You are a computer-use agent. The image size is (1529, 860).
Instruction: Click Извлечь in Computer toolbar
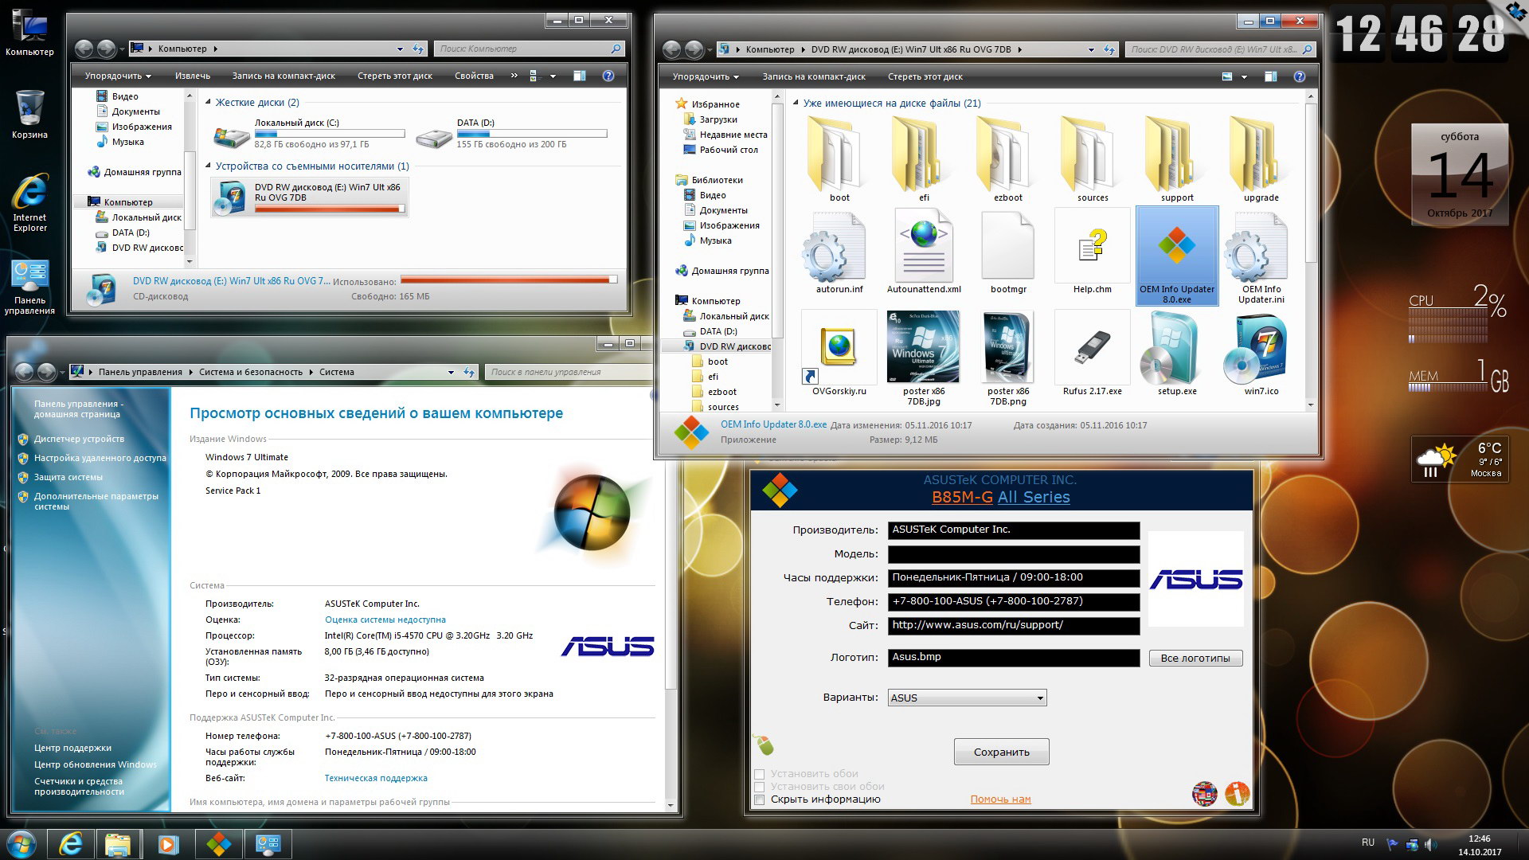tap(193, 76)
